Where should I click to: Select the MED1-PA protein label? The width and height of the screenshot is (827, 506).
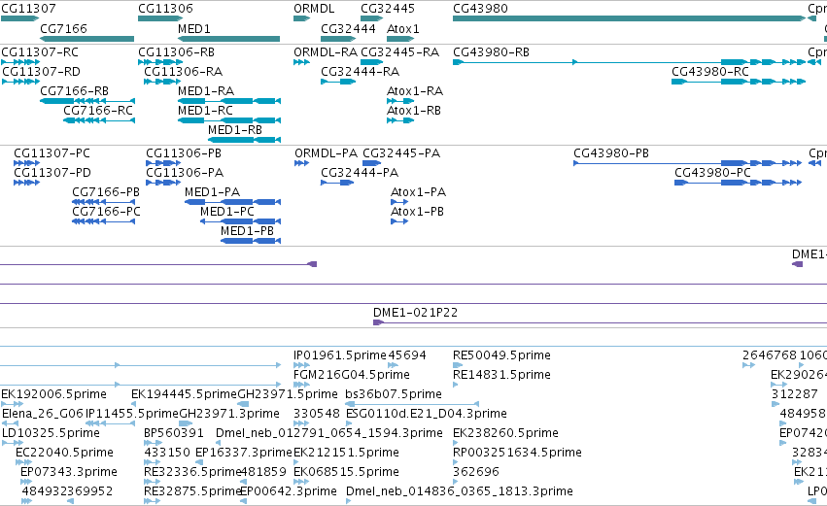click(212, 192)
